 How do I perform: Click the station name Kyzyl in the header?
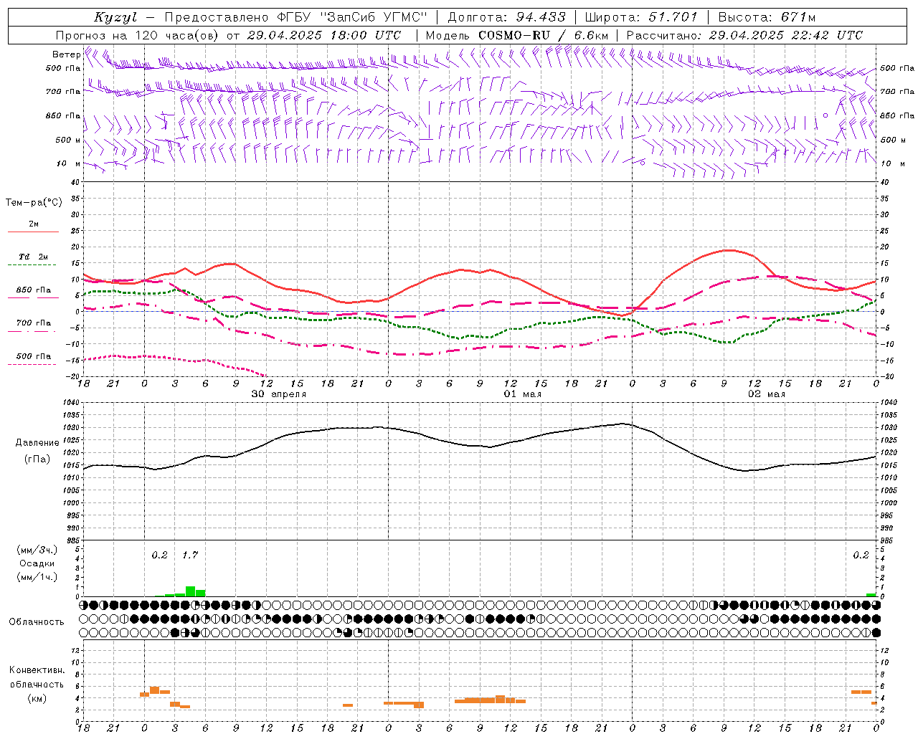[x=115, y=17]
